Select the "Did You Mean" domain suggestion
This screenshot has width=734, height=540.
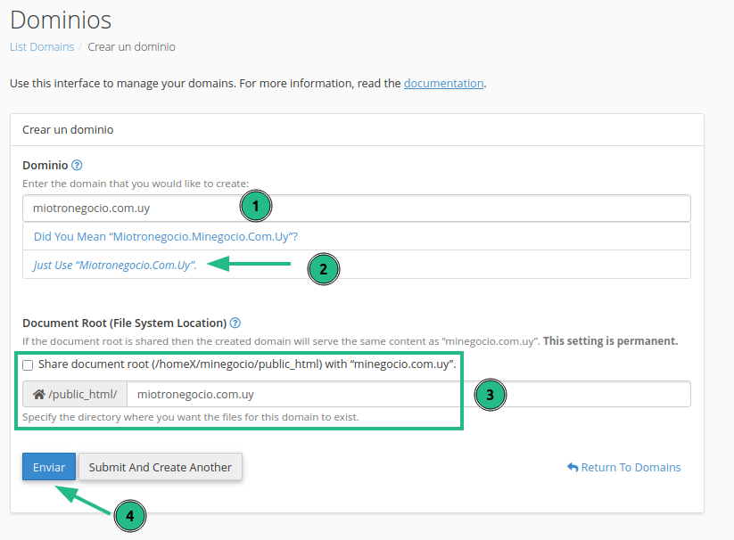165,237
